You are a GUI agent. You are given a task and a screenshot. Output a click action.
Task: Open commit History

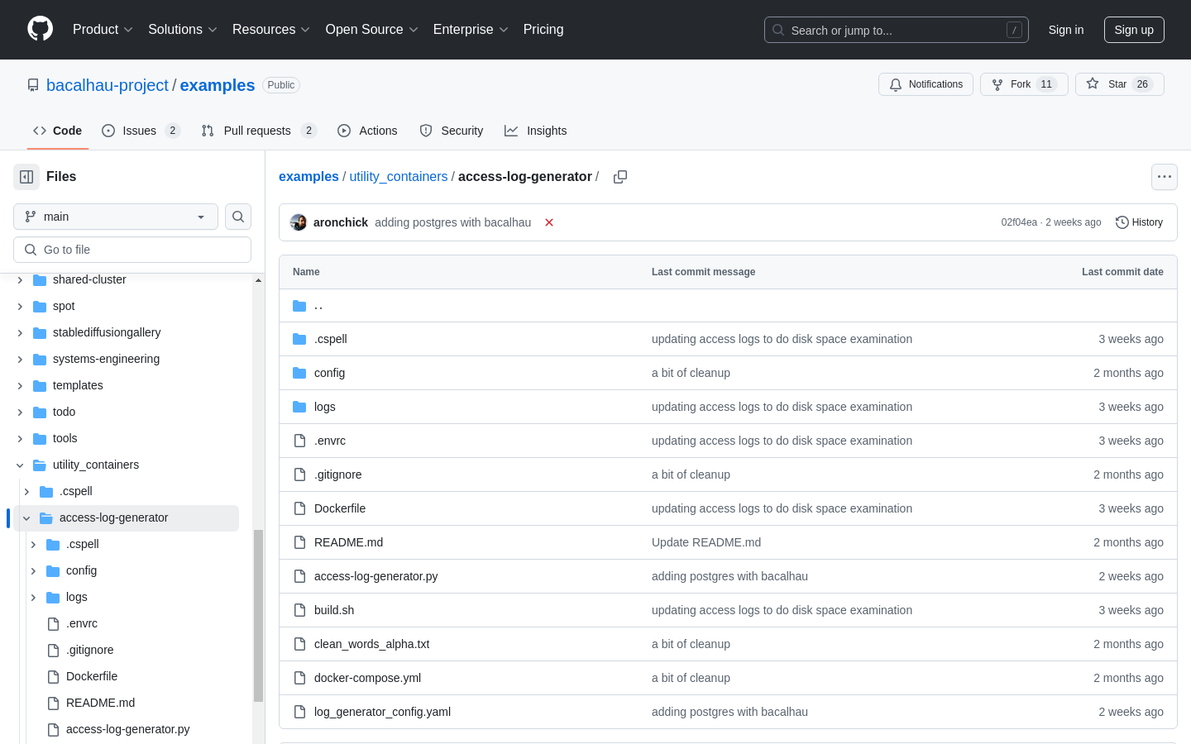pos(1139,222)
